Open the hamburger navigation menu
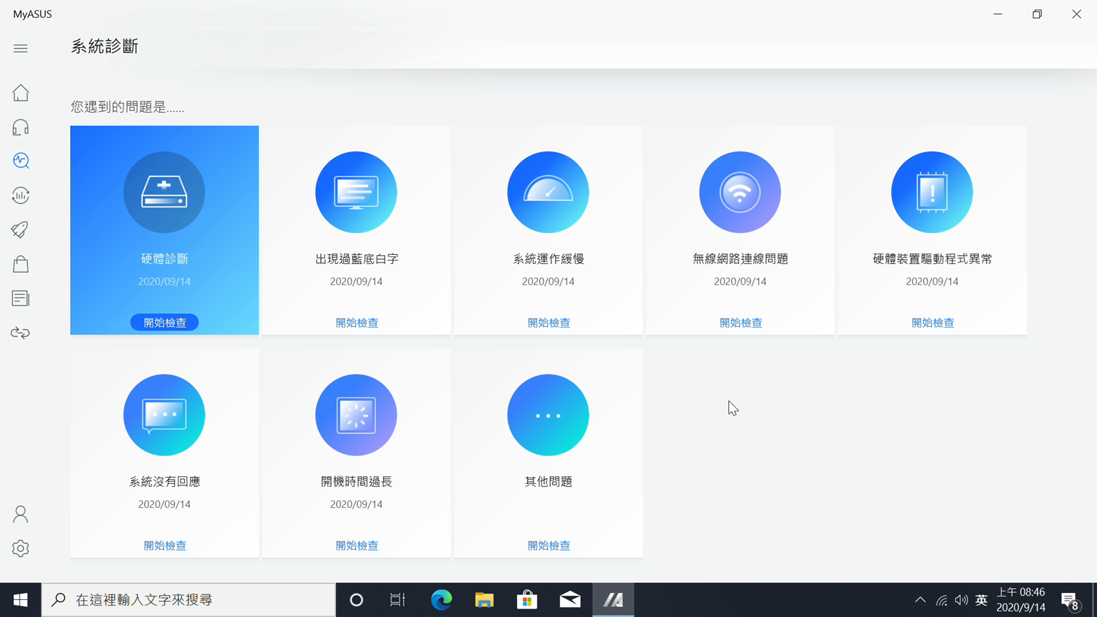 click(x=21, y=48)
